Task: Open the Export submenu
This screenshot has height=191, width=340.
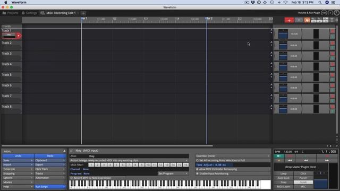Action: pyautogui.click(x=50, y=165)
